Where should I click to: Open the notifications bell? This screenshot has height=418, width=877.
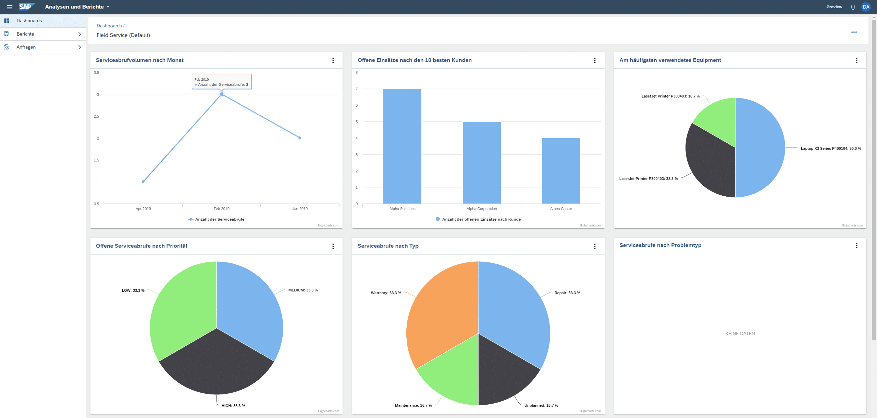[853, 7]
